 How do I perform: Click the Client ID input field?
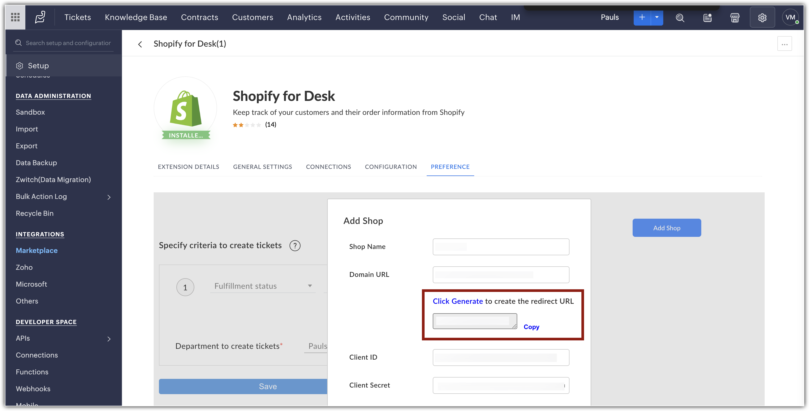click(501, 358)
